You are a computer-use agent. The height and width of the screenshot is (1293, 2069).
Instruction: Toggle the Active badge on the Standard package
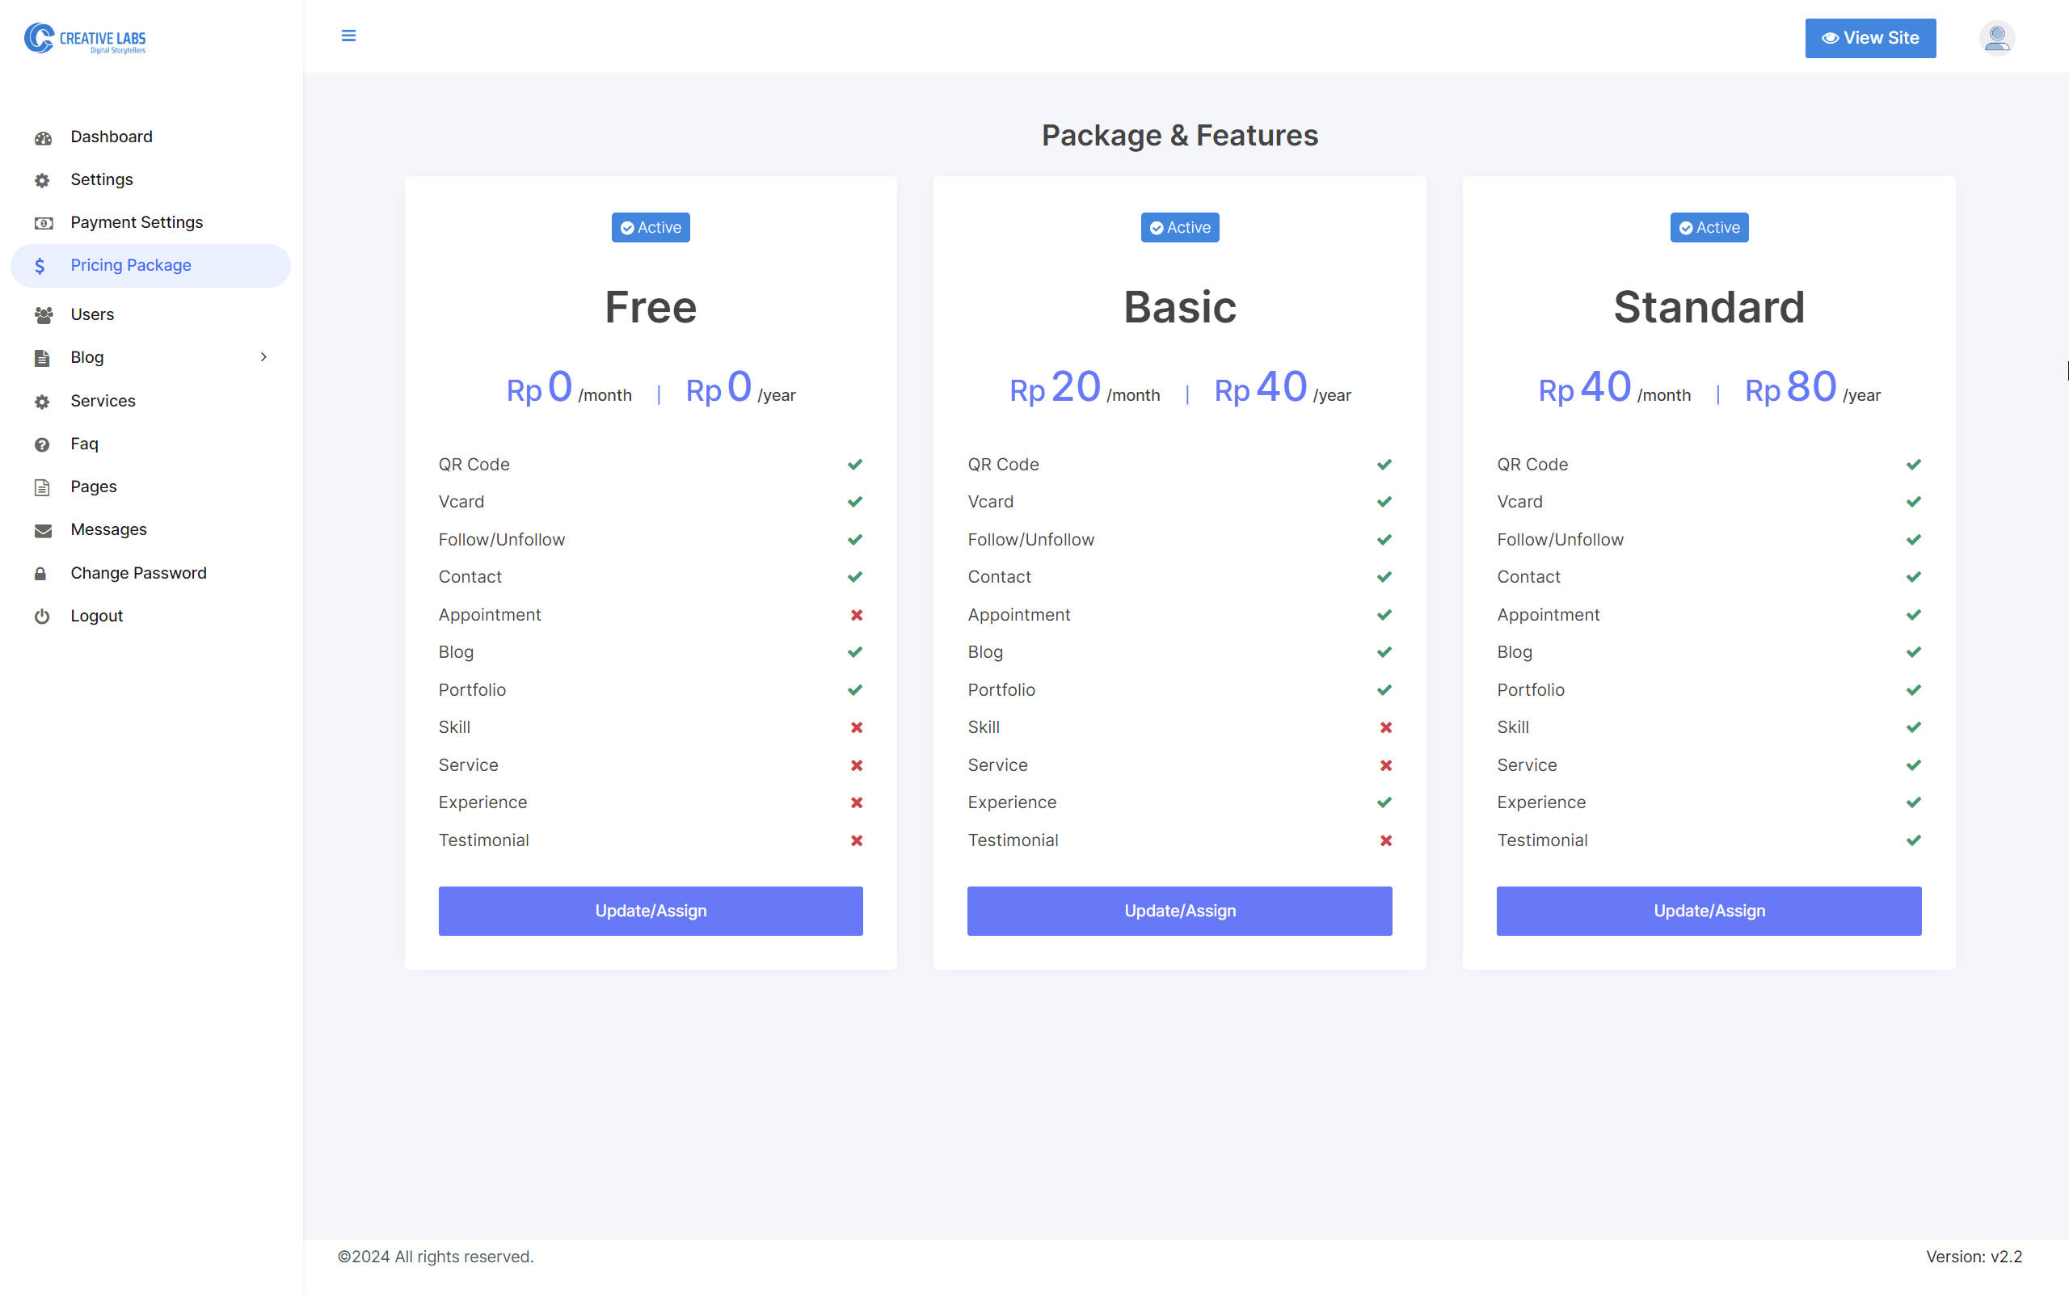pos(1709,226)
